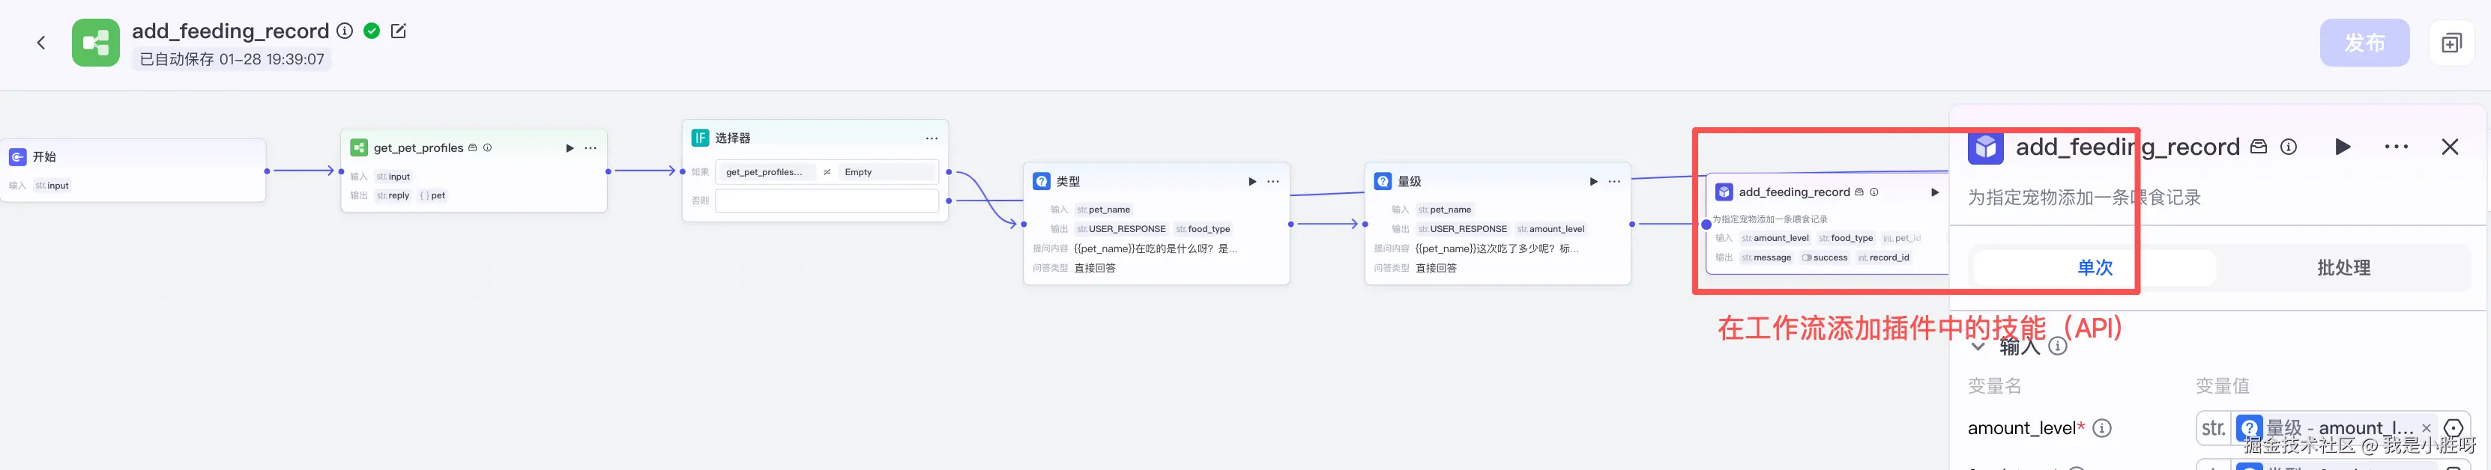The width and height of the screenshot is (2491, 470).
Task: Open workflow info icon beside the title
Action: coord(344,31)
